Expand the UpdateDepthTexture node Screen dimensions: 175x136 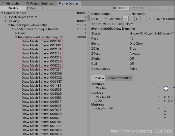6,17
